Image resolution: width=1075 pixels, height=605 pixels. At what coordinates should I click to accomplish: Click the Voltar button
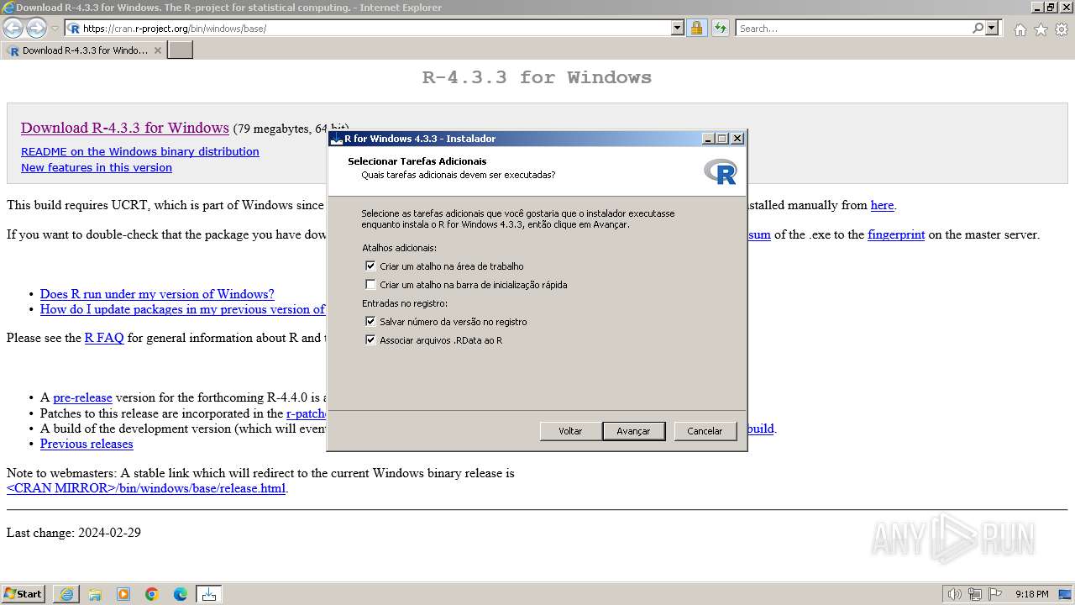pos(570,431)
